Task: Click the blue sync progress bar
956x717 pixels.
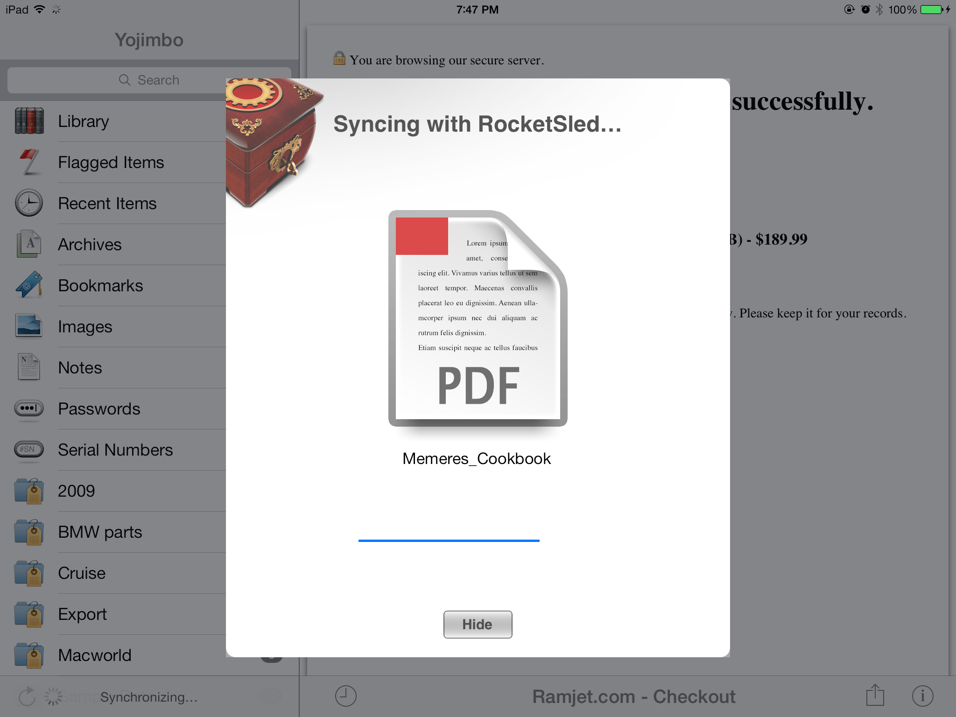Action: pyautogui.click(x=449, y=541)
